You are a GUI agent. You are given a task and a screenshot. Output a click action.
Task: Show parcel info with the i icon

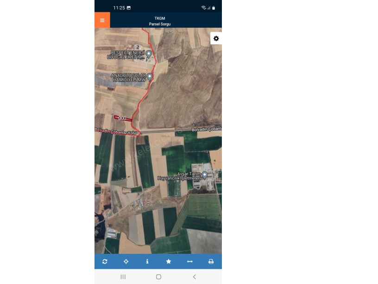tap(147, 261)
